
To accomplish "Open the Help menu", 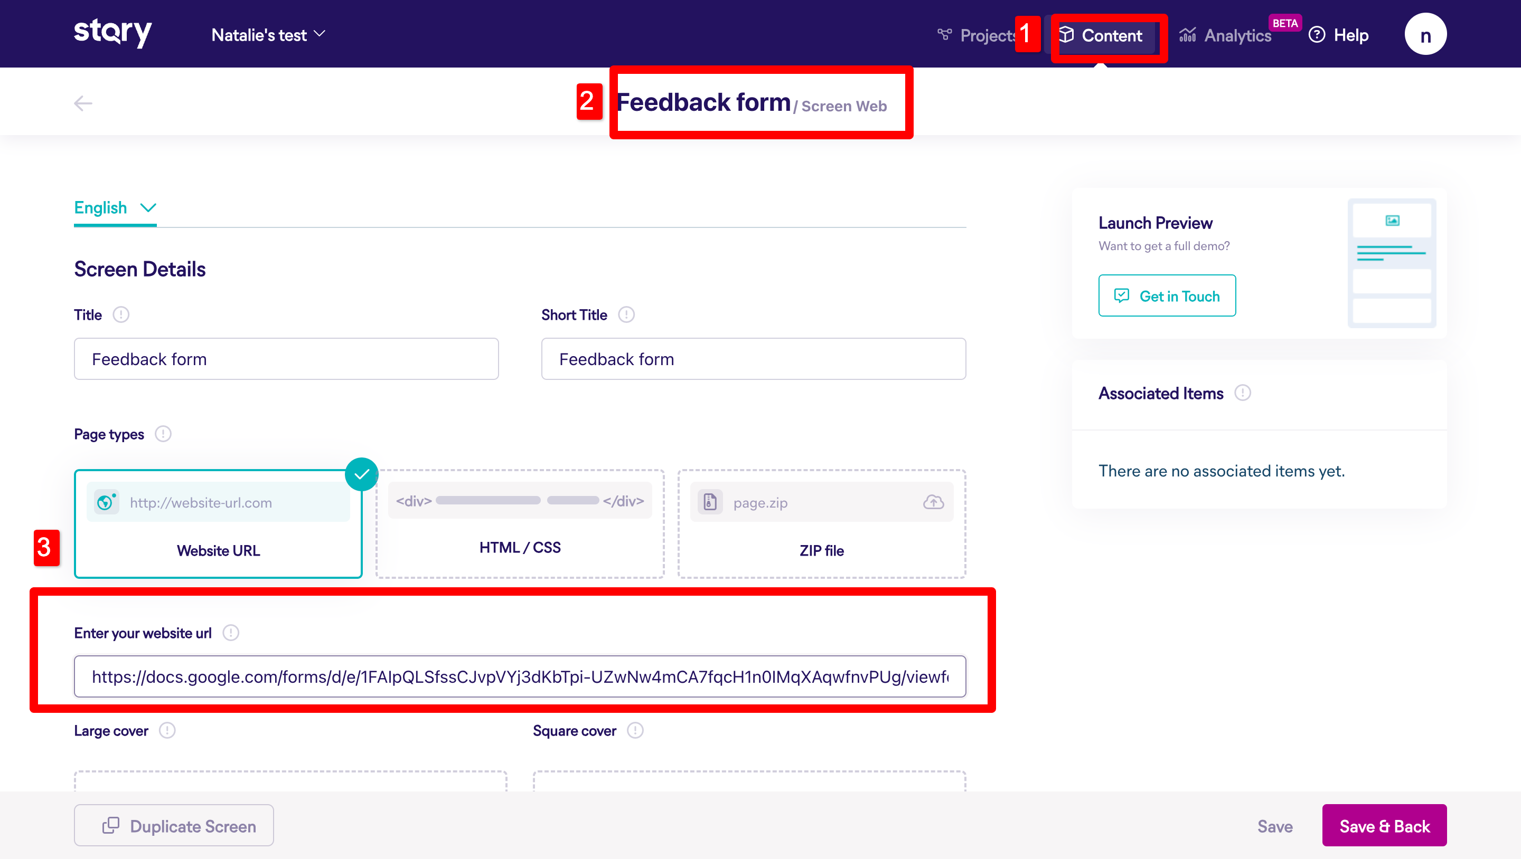I will coord(1339,35).
